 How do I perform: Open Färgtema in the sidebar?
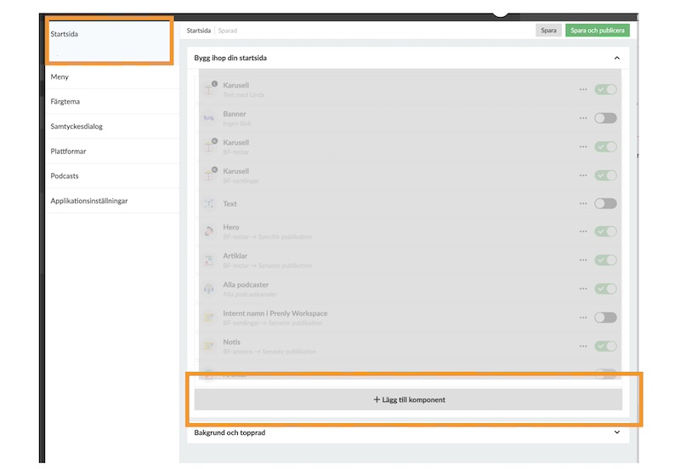click(x=65, y=101)
